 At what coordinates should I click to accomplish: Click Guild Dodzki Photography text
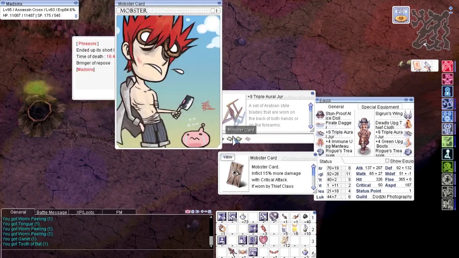pos(392,197)
